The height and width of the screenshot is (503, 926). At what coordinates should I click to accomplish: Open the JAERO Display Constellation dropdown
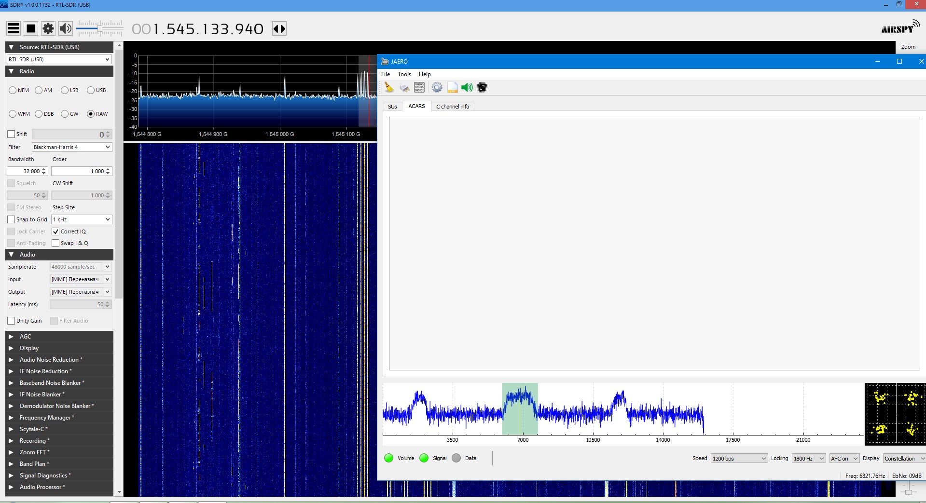point(904,458)
